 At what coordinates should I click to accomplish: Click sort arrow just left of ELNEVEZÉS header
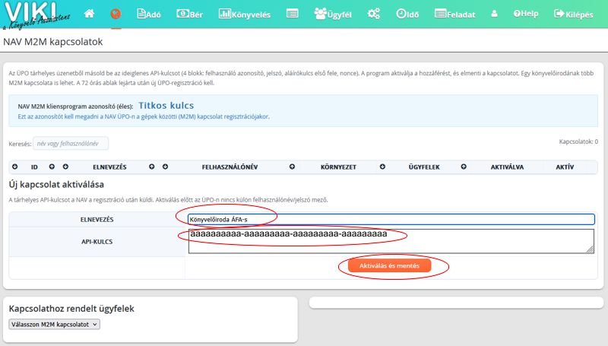tap(65, 167)
